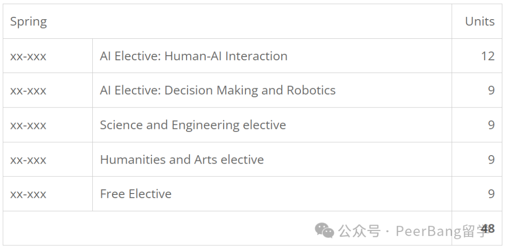
Task: Click the 12 units value for Human-AI Interaction
Action: 488,56
